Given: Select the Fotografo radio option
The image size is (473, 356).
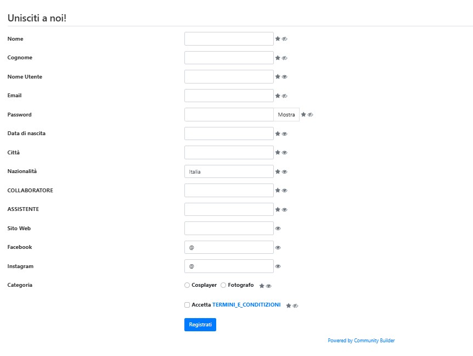Looking at the screenshot, I should pos(223,285).
